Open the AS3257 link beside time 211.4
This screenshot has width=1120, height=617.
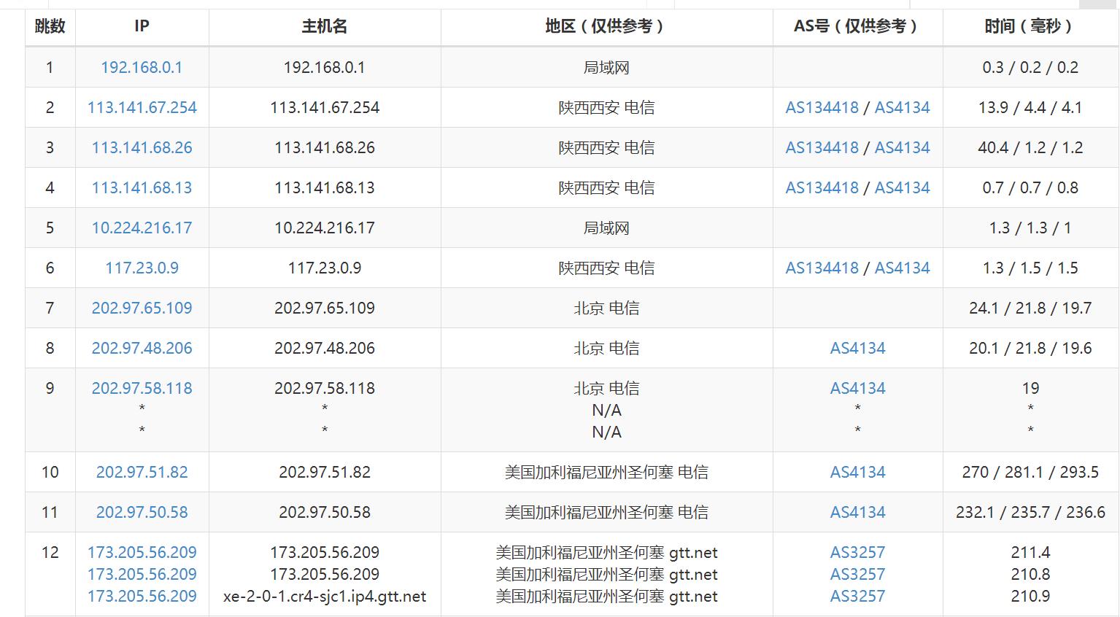click(x=857, y=552)
